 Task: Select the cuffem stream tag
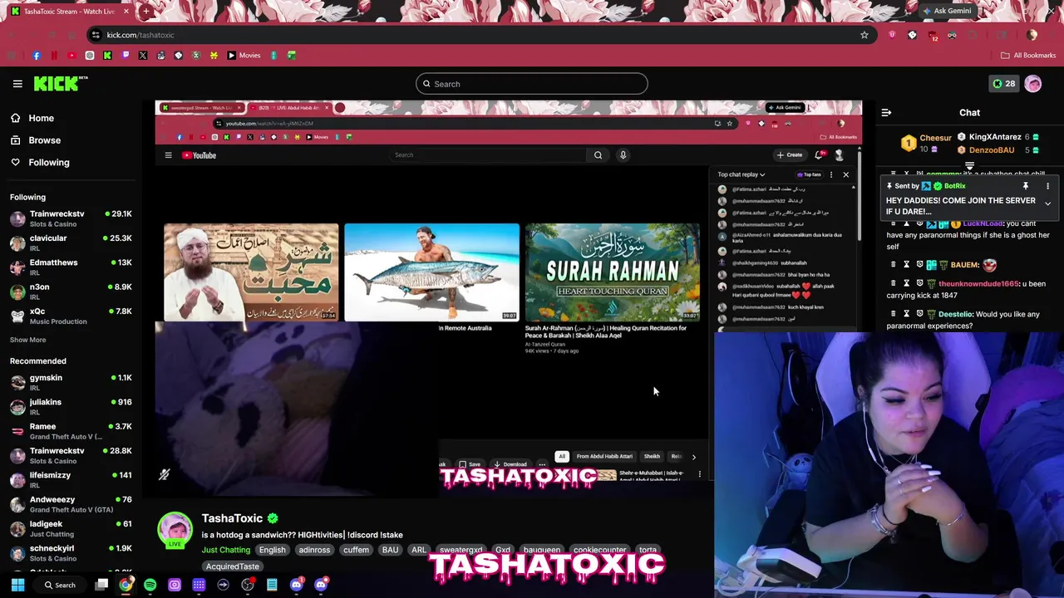(356, 550)
